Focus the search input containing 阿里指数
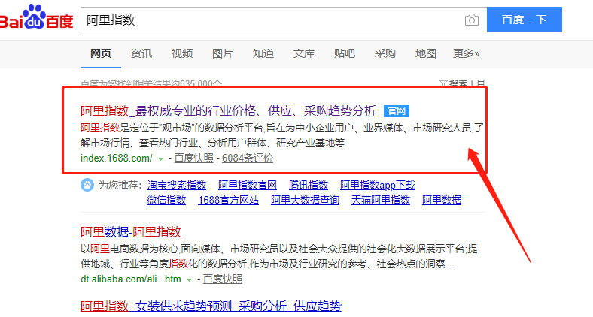Image resolution: width=593 pixels, height=317 pixels. pyautogui.click(x=284, y=20)
